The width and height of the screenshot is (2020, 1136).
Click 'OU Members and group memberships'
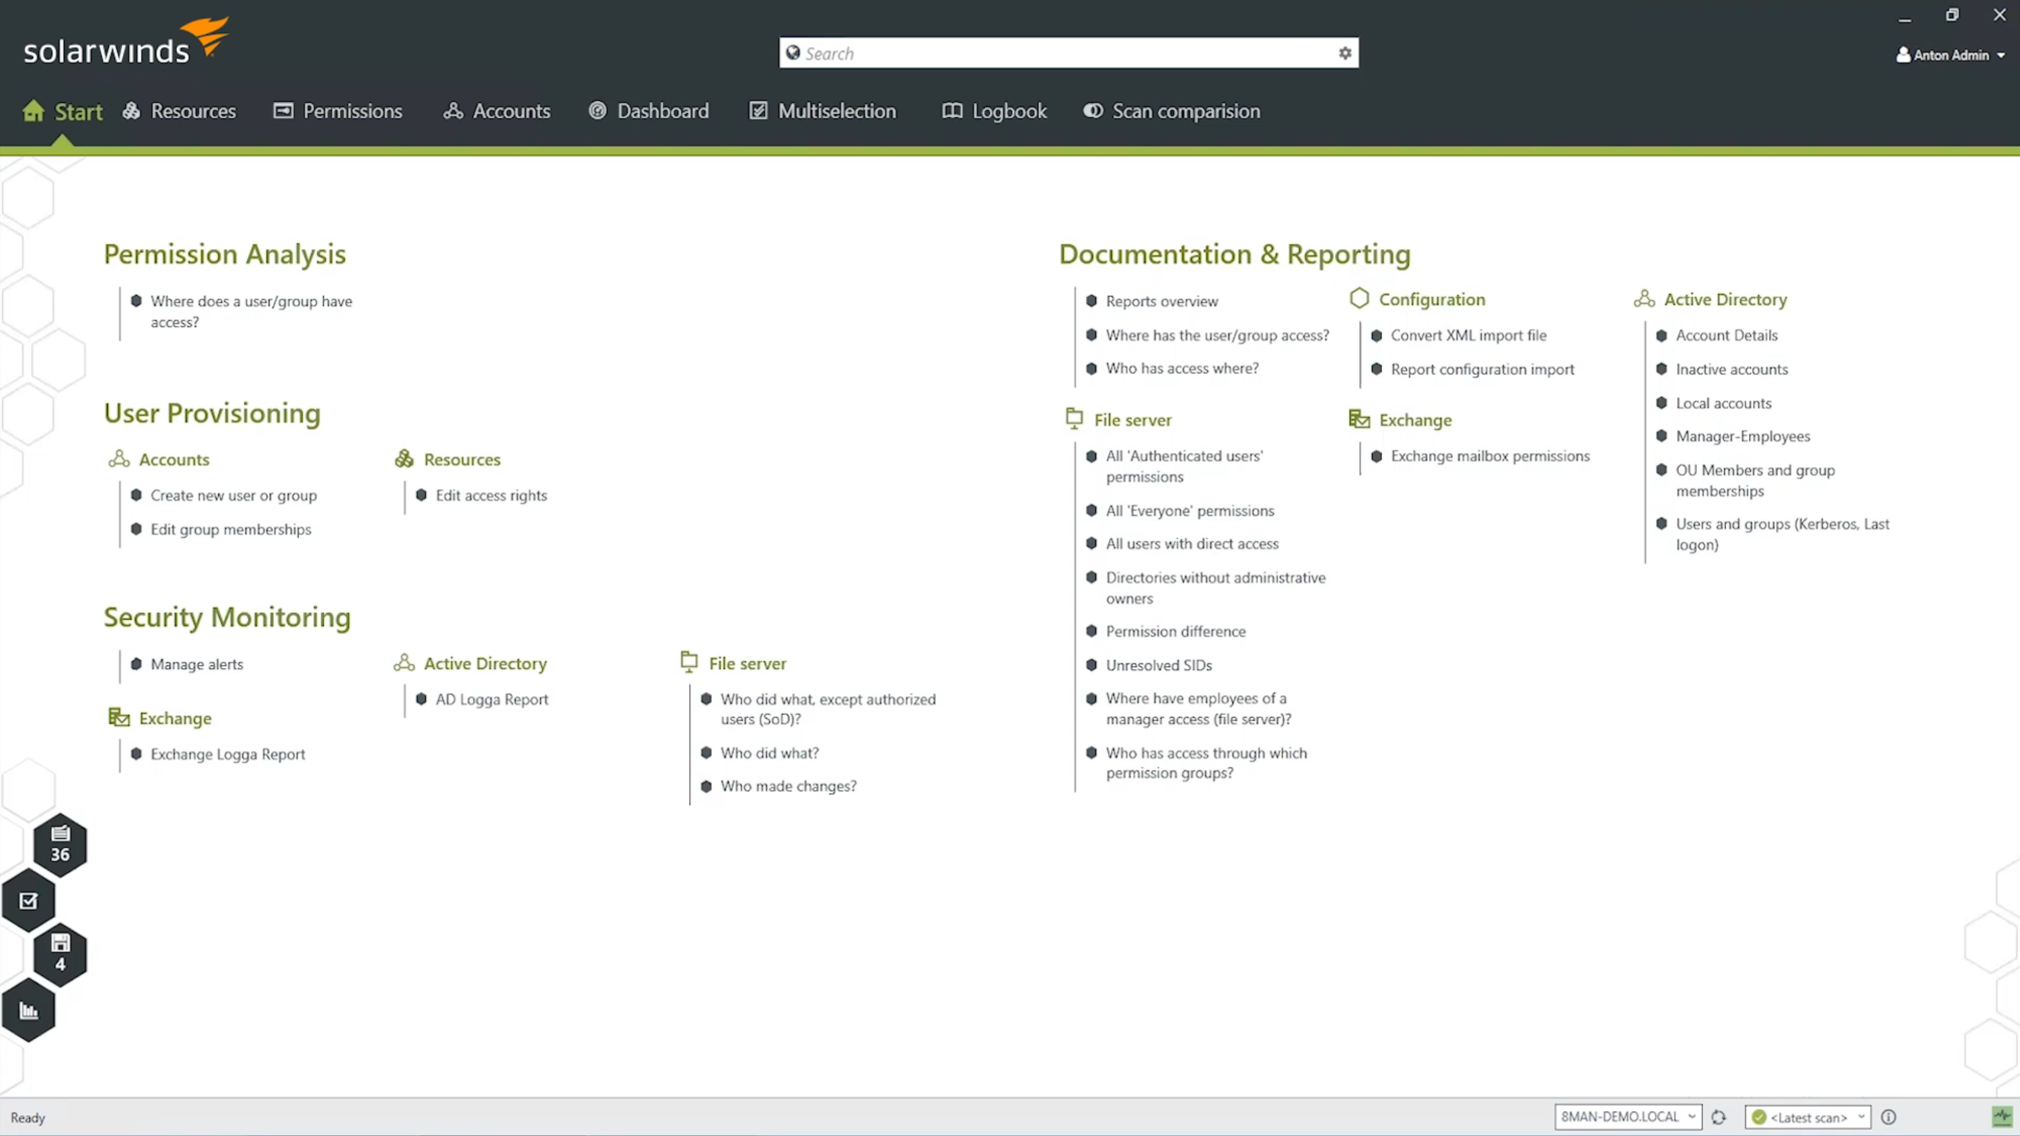coord(1755,480)
